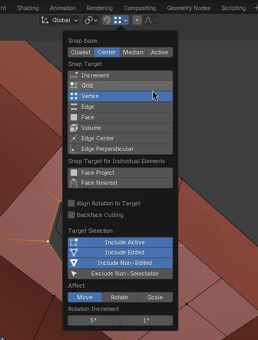
Task: Click the Include Edited mesh icon
Action: pyautogui.click(x=74, y=252)
